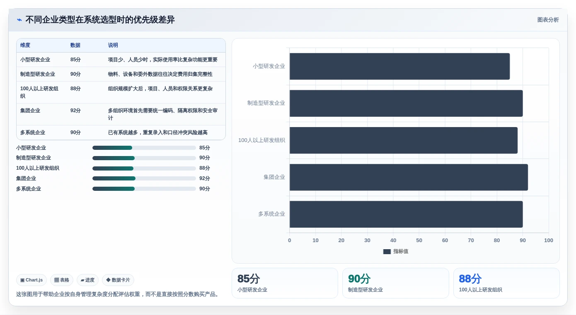576x315 pixels.
Task: Click the 数据卡片 tag chip
Action: (x=118, y=280)
